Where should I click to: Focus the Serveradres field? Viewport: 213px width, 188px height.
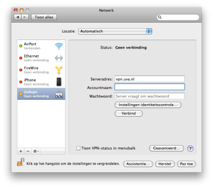pos(150,79)
